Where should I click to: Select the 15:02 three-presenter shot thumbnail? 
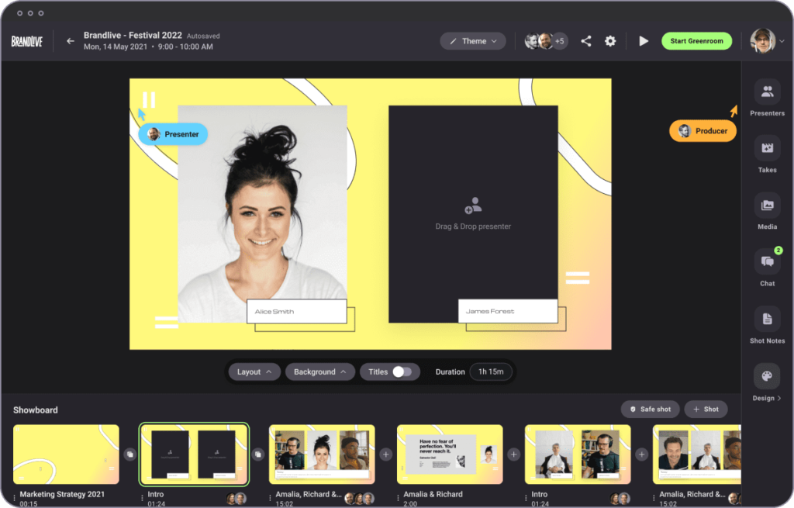click(322, 454)
